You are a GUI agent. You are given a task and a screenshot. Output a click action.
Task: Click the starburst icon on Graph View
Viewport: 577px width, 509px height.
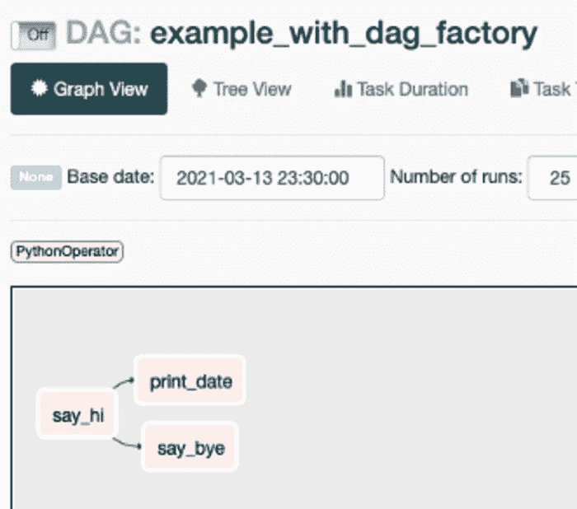(x=38, y=88)
